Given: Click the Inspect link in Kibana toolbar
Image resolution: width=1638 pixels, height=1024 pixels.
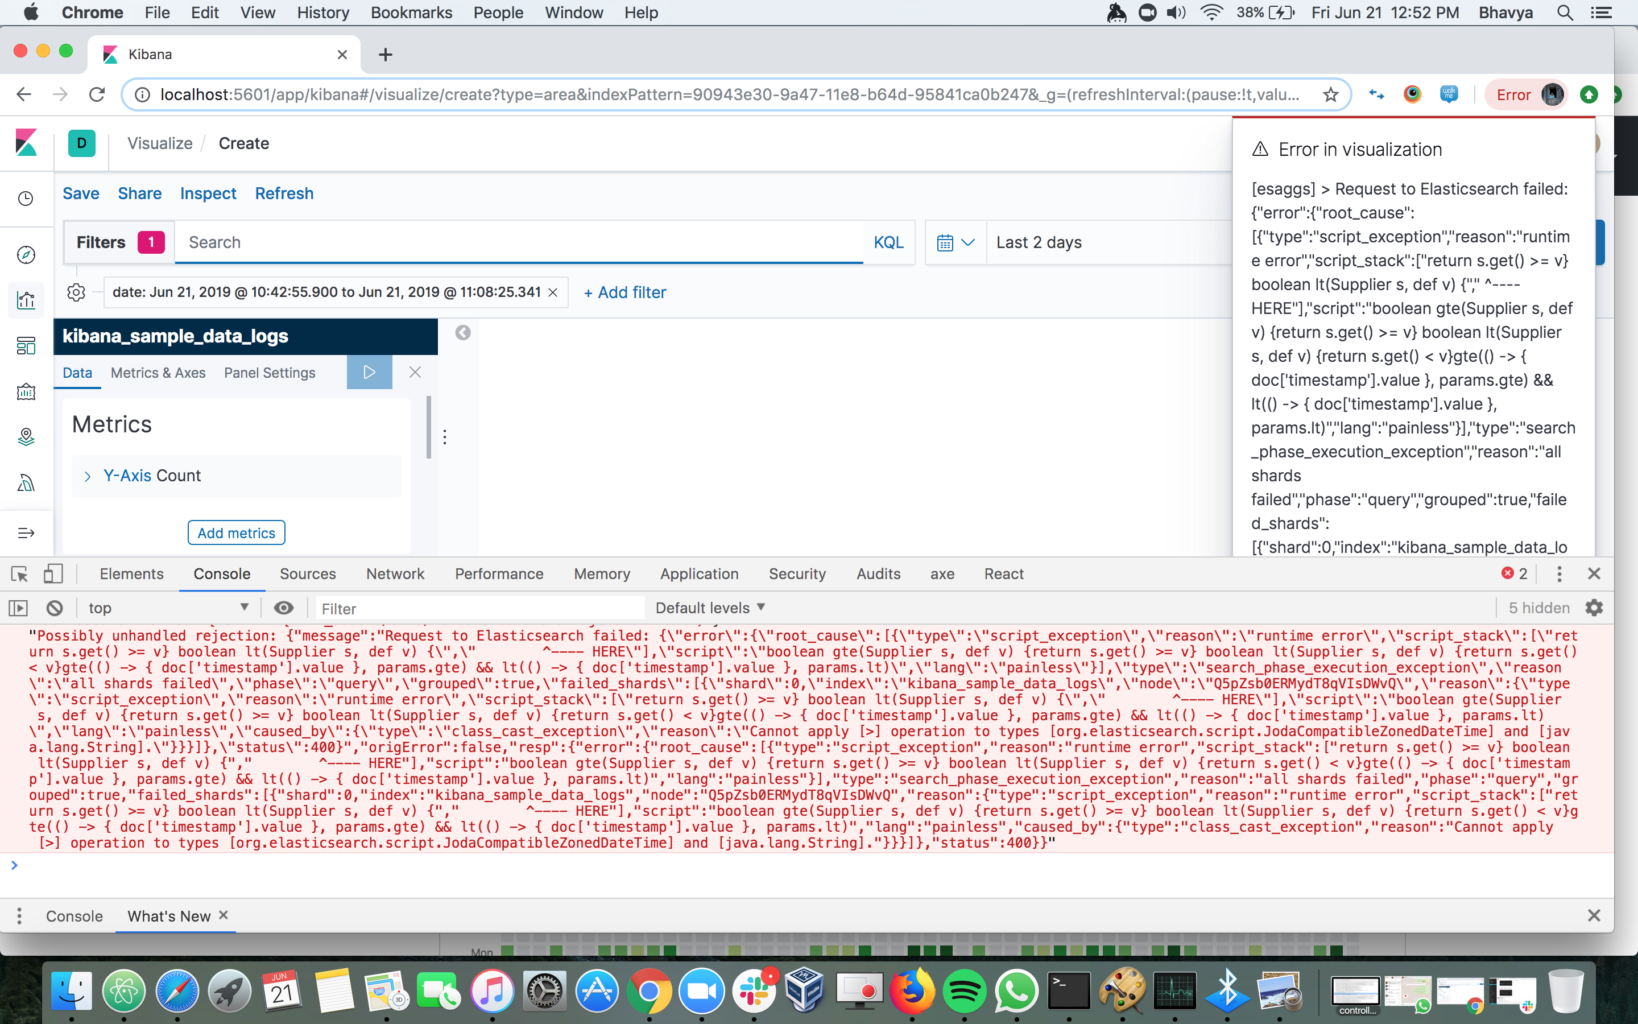Looking at the screenshot, I should tap(208, 193).
